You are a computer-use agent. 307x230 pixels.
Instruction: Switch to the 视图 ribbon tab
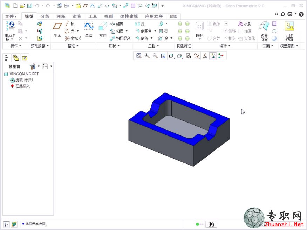coord(109,16)
